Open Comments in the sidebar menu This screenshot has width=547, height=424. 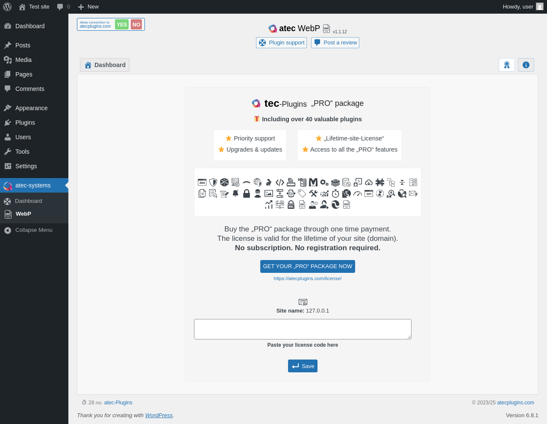34,89
